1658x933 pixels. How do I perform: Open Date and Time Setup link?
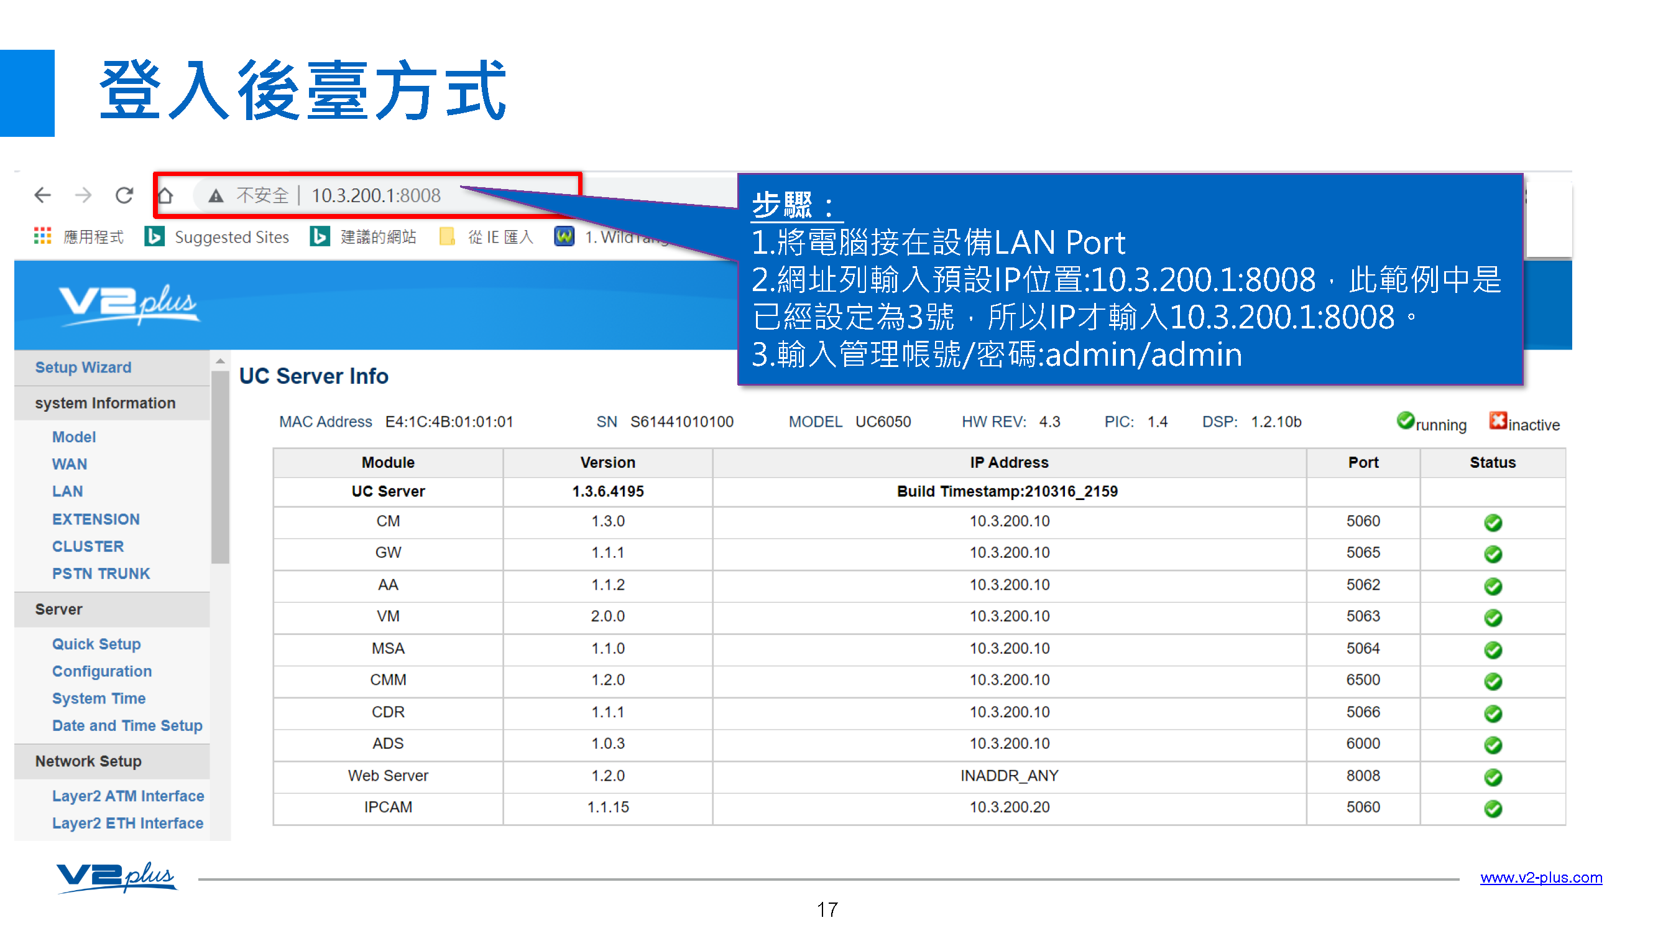[127, 725]
